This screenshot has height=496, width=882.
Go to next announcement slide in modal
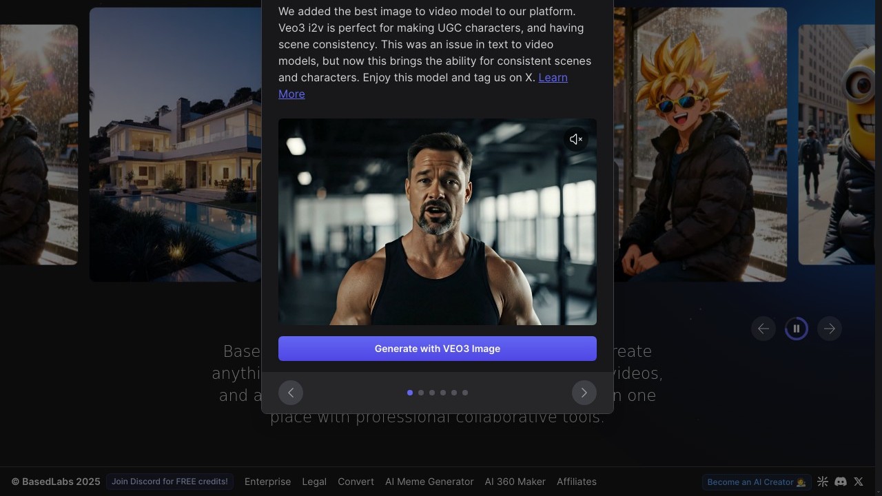(x=584, y=393)
